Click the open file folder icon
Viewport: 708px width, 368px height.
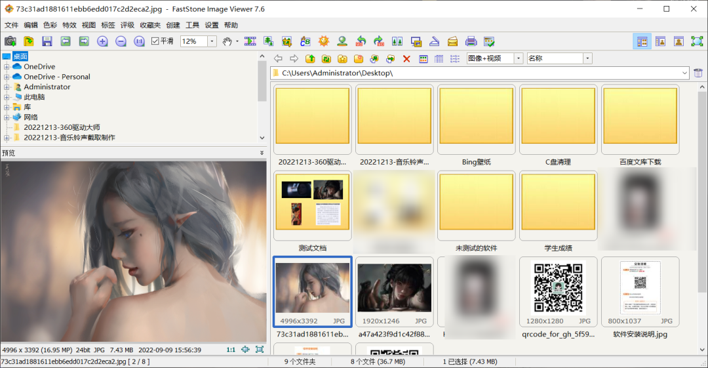tap(29, 41)
